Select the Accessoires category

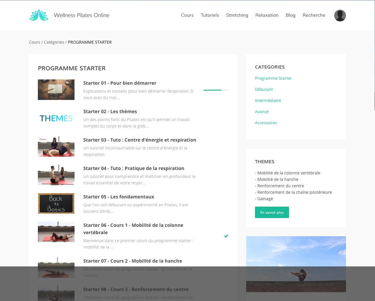click(266, 123)
